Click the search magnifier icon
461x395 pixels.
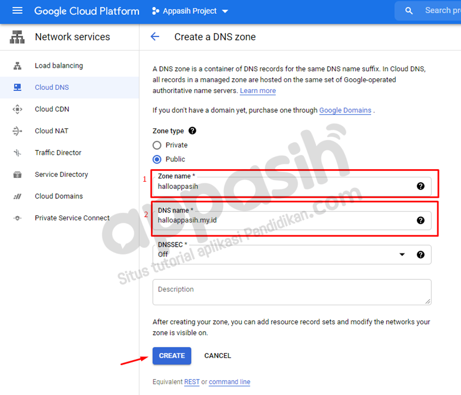pyautogui.click(x=409, y=11)
